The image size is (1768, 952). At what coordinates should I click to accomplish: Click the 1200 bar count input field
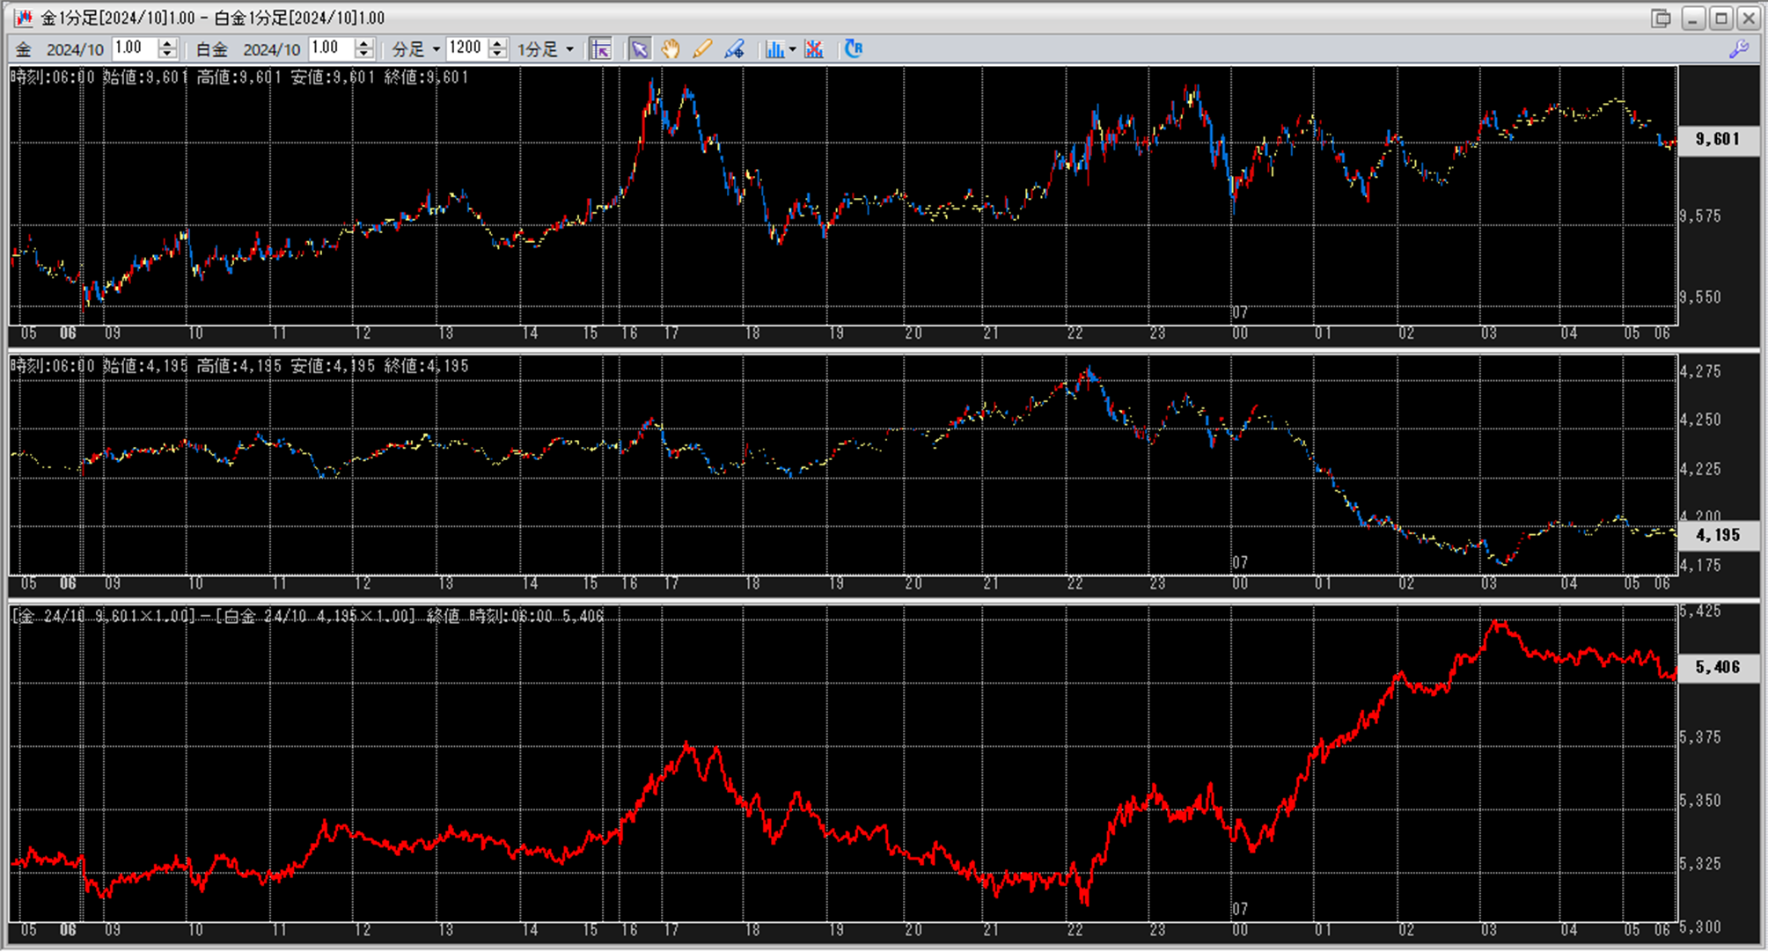(466, 48)
